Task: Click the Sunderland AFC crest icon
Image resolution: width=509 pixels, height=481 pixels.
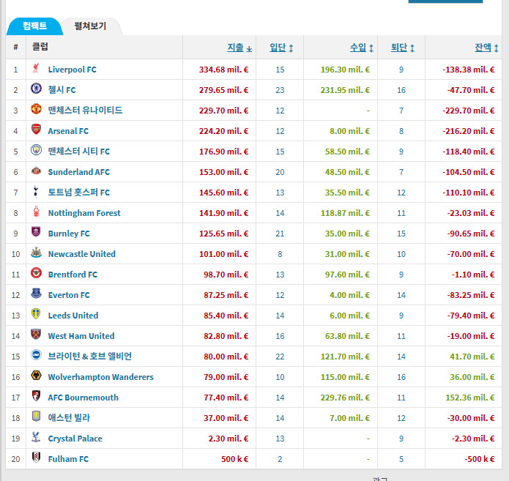Action: (36, 171)
